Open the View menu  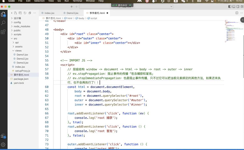(51, 1)
